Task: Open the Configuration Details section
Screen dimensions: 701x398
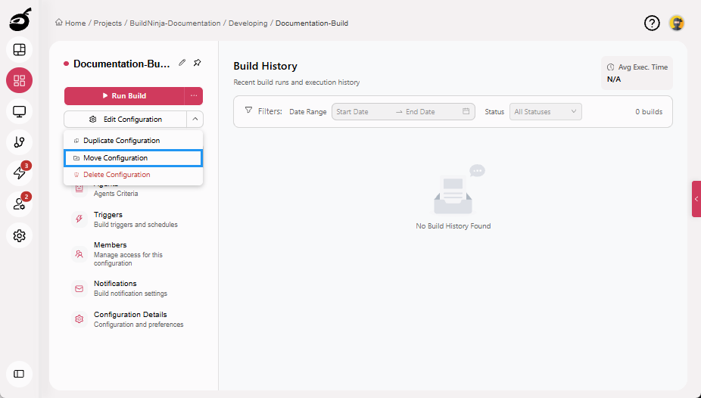Action: (133, 319)
